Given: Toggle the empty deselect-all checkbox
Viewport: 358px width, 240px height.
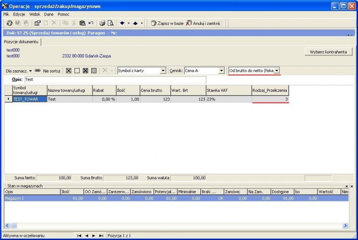Looking at the screenshot, I should 77,71.
